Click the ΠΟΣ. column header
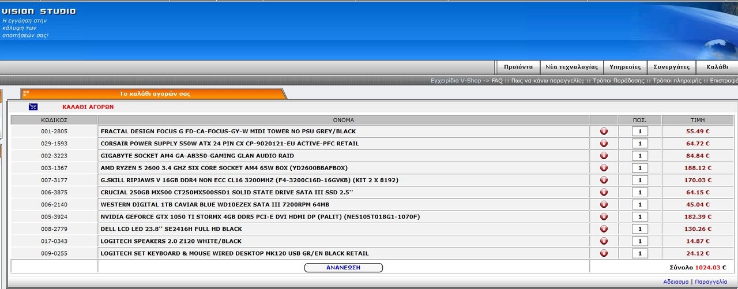738x289 pixels. 640,120
